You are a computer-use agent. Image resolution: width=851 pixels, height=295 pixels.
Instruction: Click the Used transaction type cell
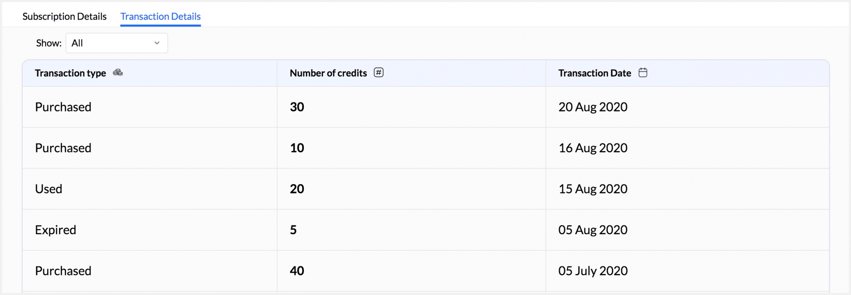[x=49, y=189]
